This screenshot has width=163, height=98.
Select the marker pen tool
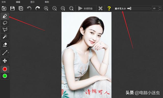tap(5, 16)
